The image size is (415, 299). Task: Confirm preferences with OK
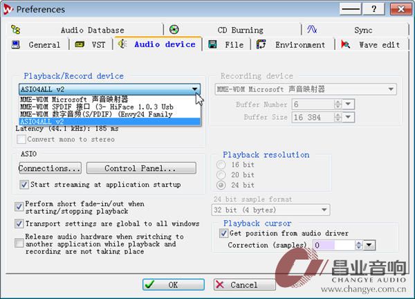174,284
